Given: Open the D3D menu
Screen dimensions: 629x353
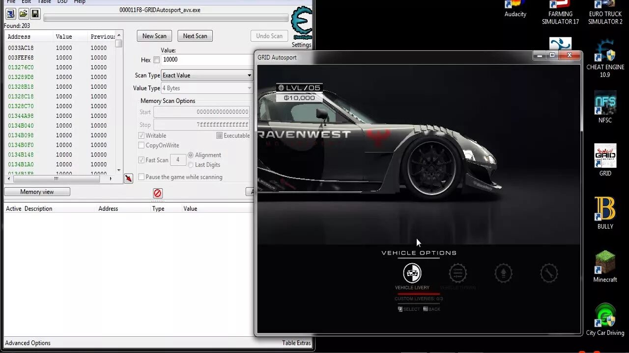Looking at the screenshot, I should click(x=62, y=2).
